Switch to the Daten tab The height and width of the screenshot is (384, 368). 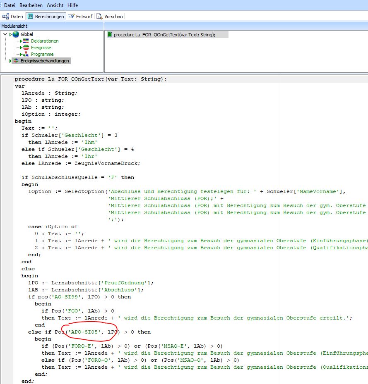[13, 17]
